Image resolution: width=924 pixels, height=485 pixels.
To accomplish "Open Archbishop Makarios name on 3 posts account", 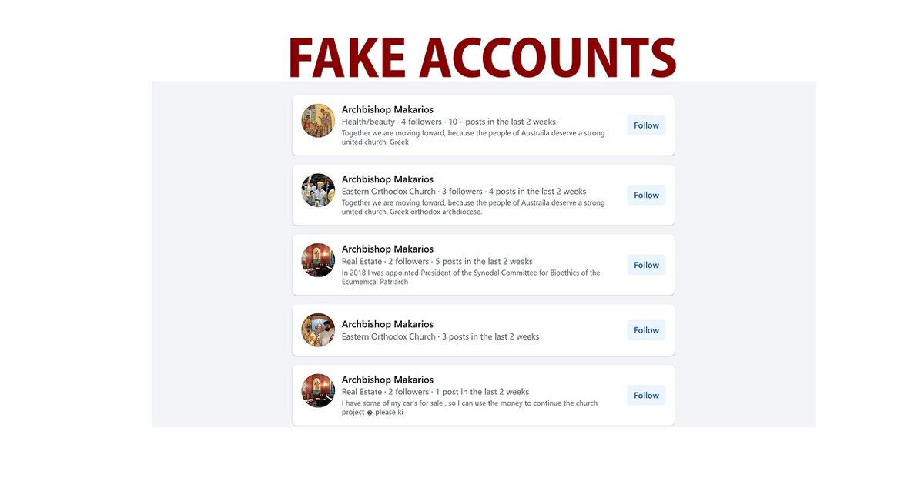I will [387, 324].
